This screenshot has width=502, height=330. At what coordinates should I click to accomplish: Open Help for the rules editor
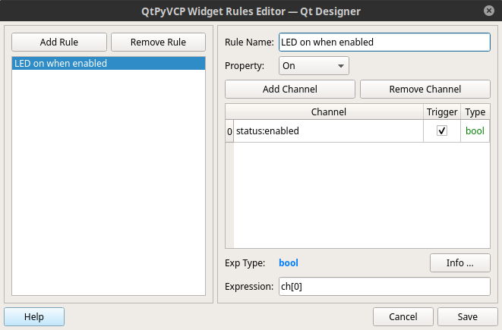tap(34, 316)
